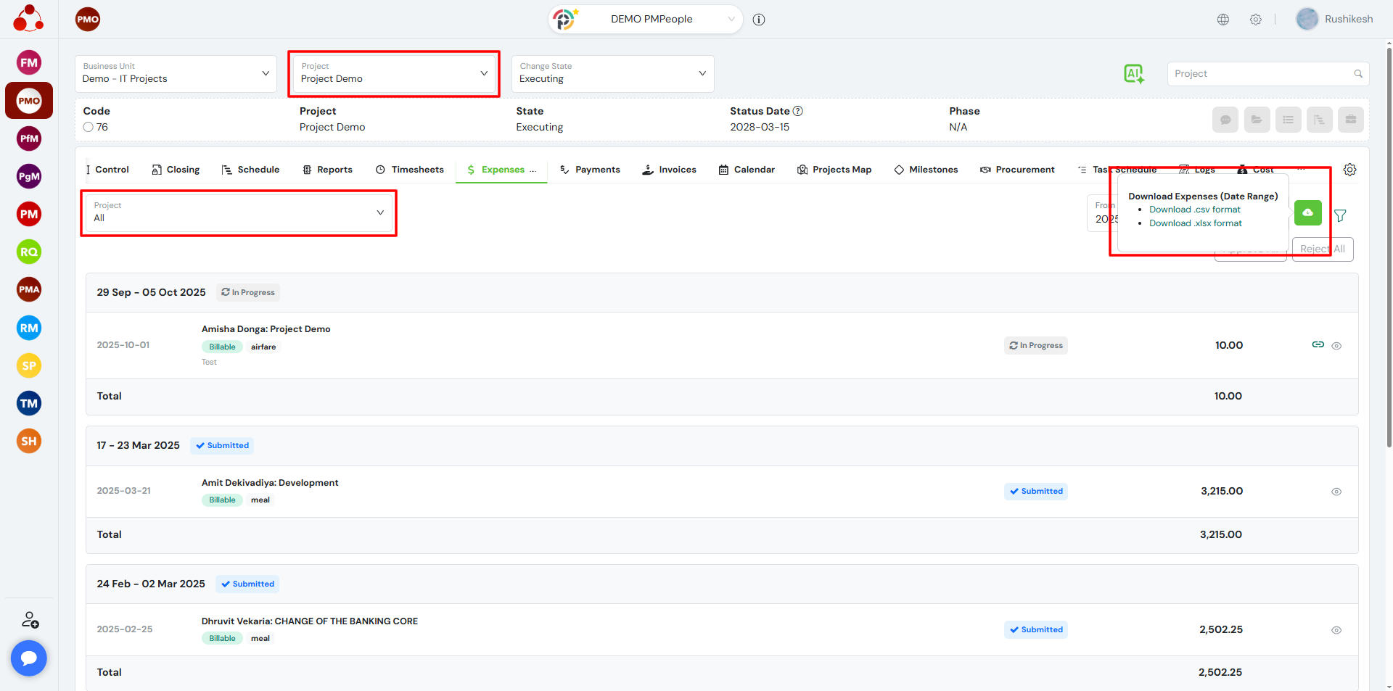Click the Project search input field
The height and width of the screenshot is (691, 1393).
tap(1261, 74)
